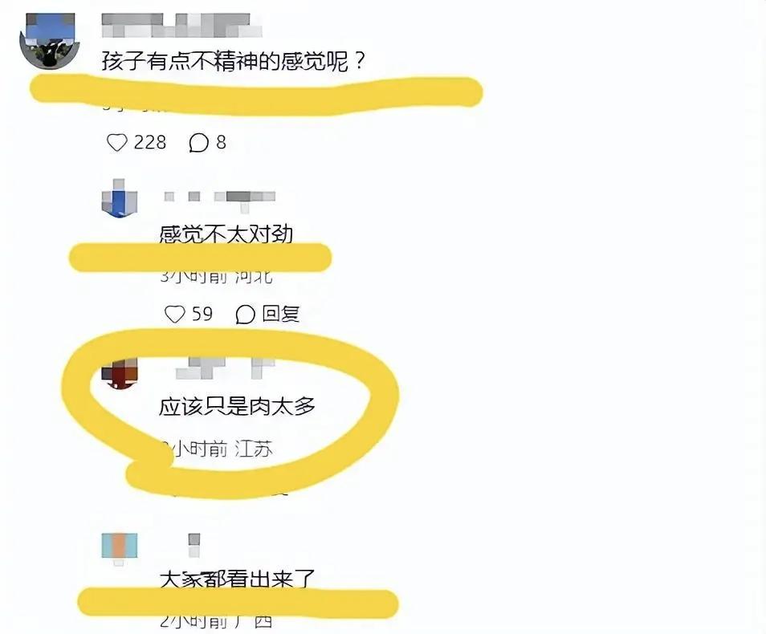The image size is (766, 634).
Task: Open top commenter's round avatar
Action: pos(49,41)
